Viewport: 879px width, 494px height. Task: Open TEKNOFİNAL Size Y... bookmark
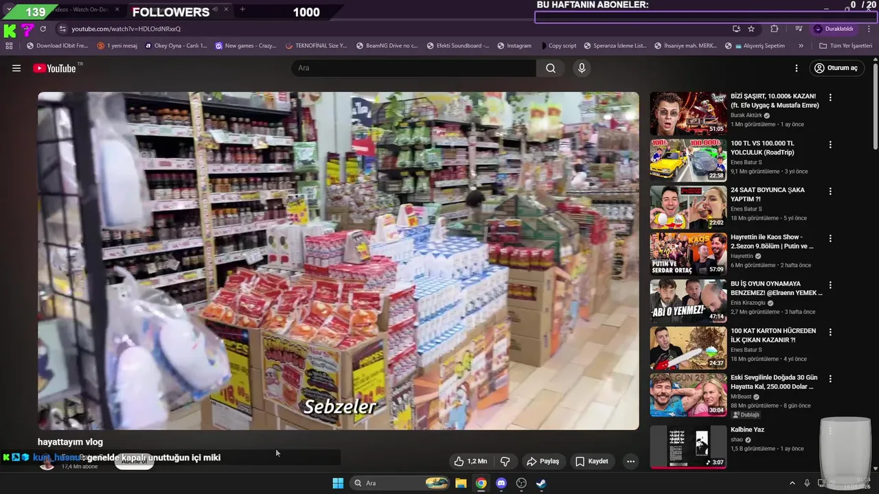coord(316,46)
